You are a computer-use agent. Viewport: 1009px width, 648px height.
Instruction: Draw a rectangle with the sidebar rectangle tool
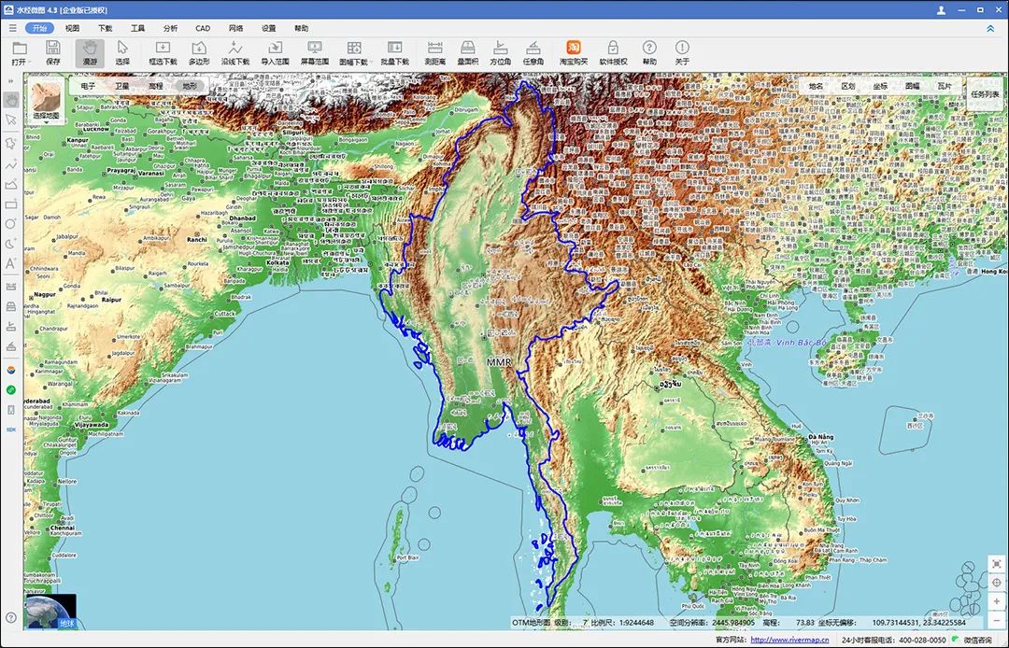(11, 204)
